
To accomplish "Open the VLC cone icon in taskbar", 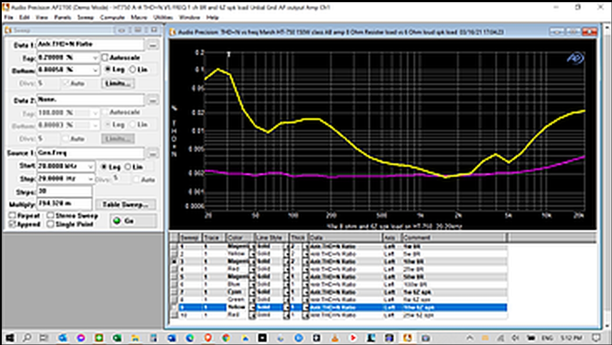I will click(x=335, y=338).
